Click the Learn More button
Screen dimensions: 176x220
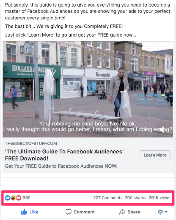point(155,155)
